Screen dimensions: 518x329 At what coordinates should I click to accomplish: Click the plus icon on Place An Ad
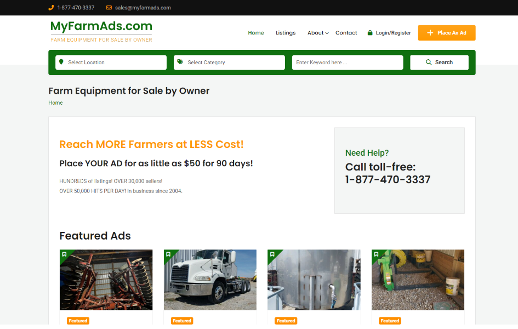(430, 33)
